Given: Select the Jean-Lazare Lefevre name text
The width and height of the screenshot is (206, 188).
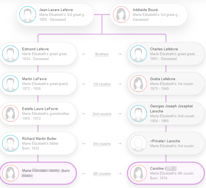Looking at the screenshot, I should tap(56, 10).
